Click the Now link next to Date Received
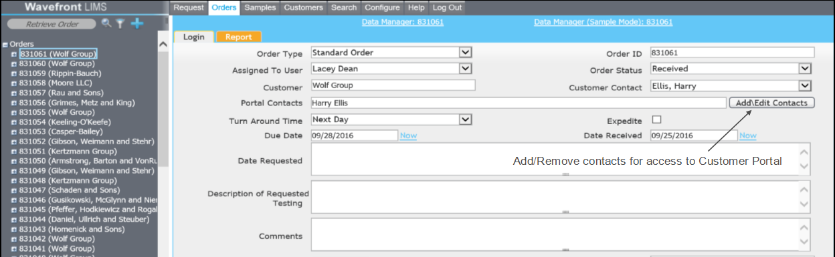This screenshot has height=257, width=835. tap(748, 136)
